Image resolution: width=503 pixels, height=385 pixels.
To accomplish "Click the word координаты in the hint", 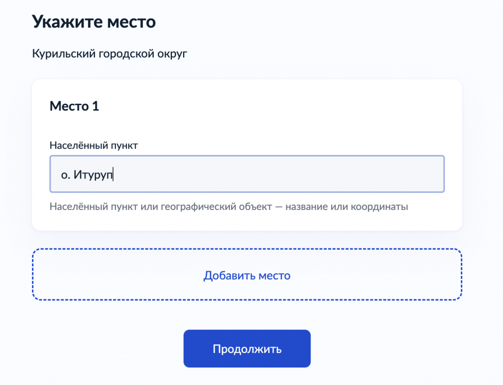I will click(380, 207).
